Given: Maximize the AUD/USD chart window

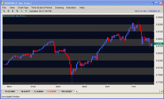Looking at the screenshot, I should (x=157, y=3).
